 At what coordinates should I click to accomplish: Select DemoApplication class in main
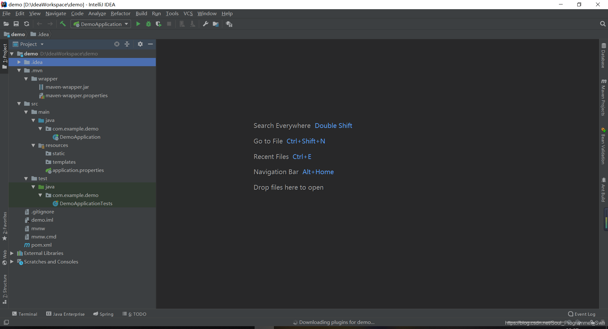[x=80, y=137]
